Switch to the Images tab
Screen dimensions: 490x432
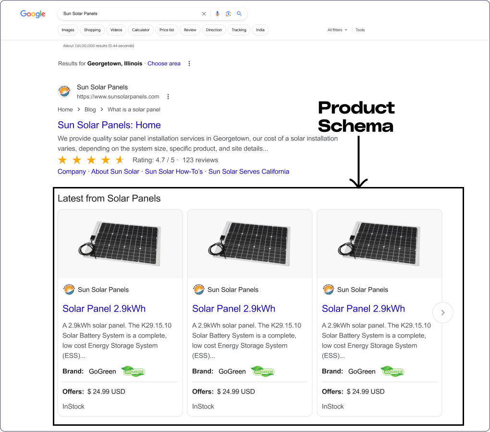[x=68, y=30]
